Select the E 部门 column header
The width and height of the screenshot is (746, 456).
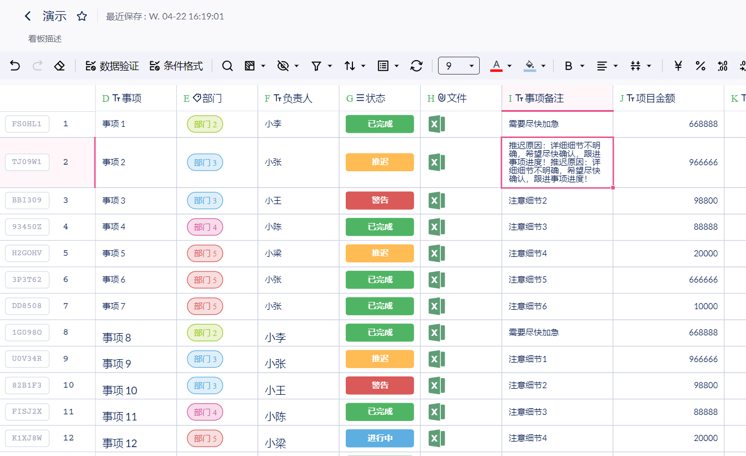point(217,98)
